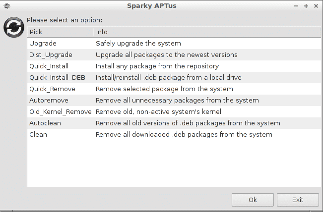323x212 pixels.
Task: Click 'Remove all unnecessary packages from the system'
Action: tap(177, 101)
